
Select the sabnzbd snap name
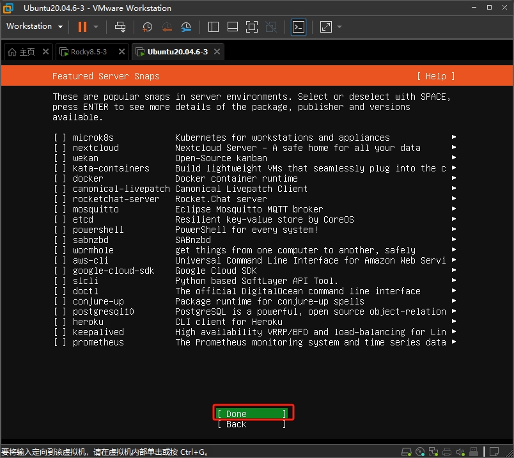click(91, 240)
